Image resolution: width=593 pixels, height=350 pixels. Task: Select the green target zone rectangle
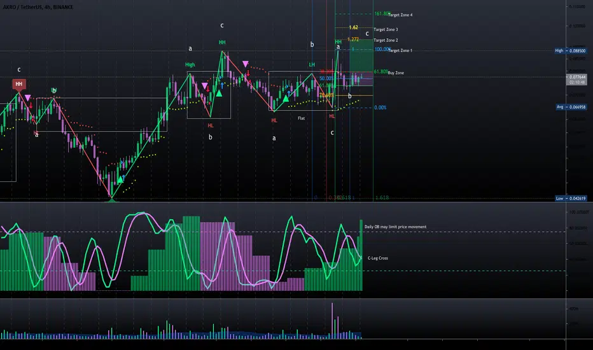click(361, 56)
